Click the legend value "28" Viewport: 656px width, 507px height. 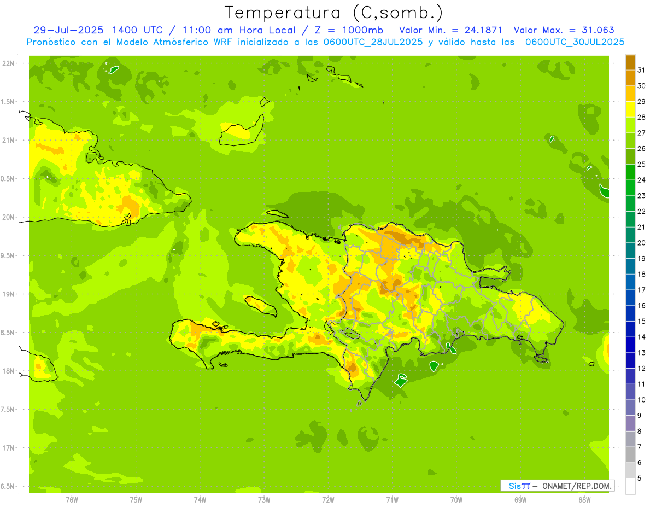[x=641, y=117]
